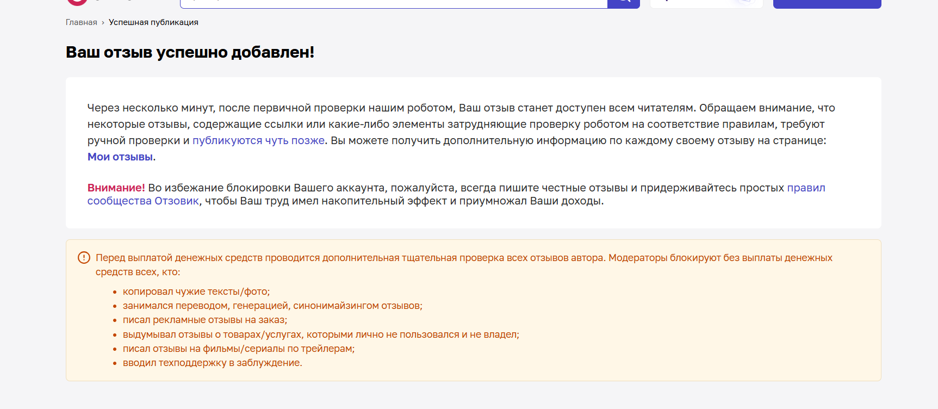
Task: Click the Успешная публикация breadcrumb text
Action: pos(153,22)
